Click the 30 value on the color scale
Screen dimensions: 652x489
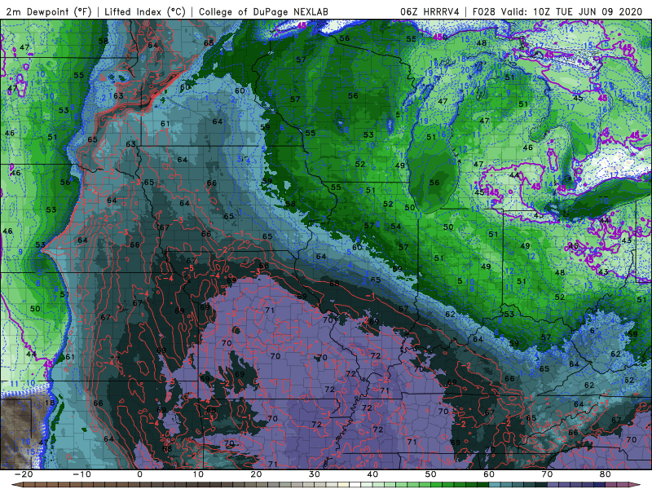(x=315, y=474)
